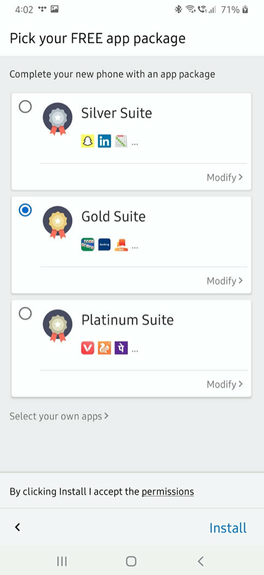Tap the Snapchat icon in Silver Suite

pyautogui.click(x=87, y=141)
